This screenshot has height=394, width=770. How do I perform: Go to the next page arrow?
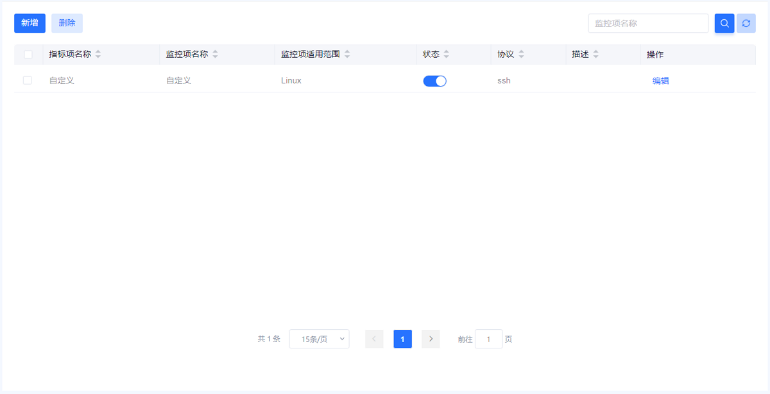431,339
